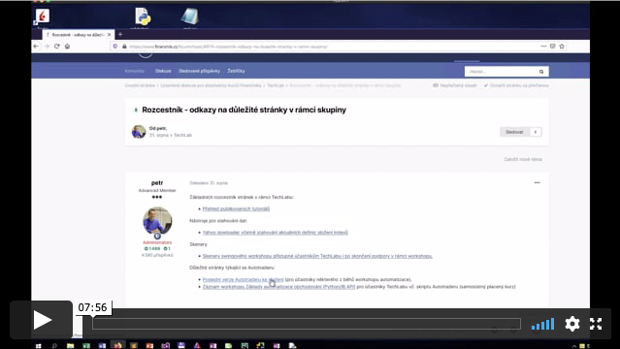Open Windows taskbar search
The image size is (620, 349).
click(54, 346)
